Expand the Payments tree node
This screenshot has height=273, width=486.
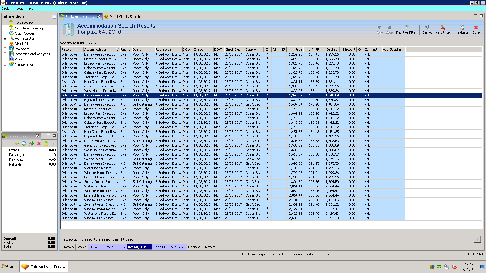tap(5, 49)
